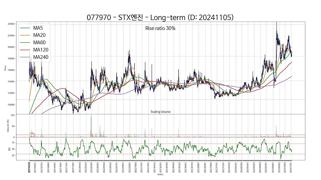Select the MA20 legend label
The image size is (321, 180).
[x=39, y=35]
